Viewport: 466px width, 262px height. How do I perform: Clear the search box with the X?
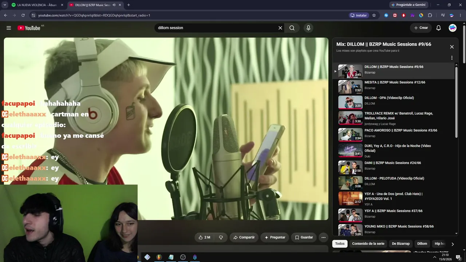click(x=280, y=28)
